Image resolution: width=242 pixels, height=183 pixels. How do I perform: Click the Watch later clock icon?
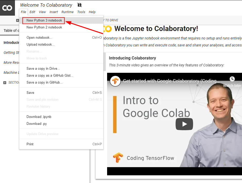[x=232, y=79]
